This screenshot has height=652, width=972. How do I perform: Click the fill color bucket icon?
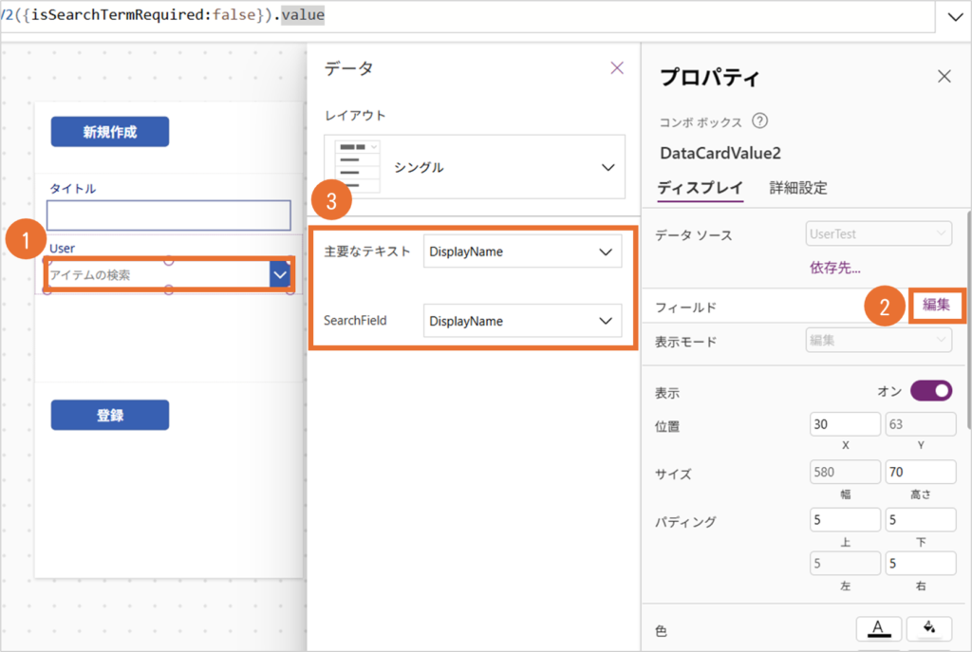930,627
